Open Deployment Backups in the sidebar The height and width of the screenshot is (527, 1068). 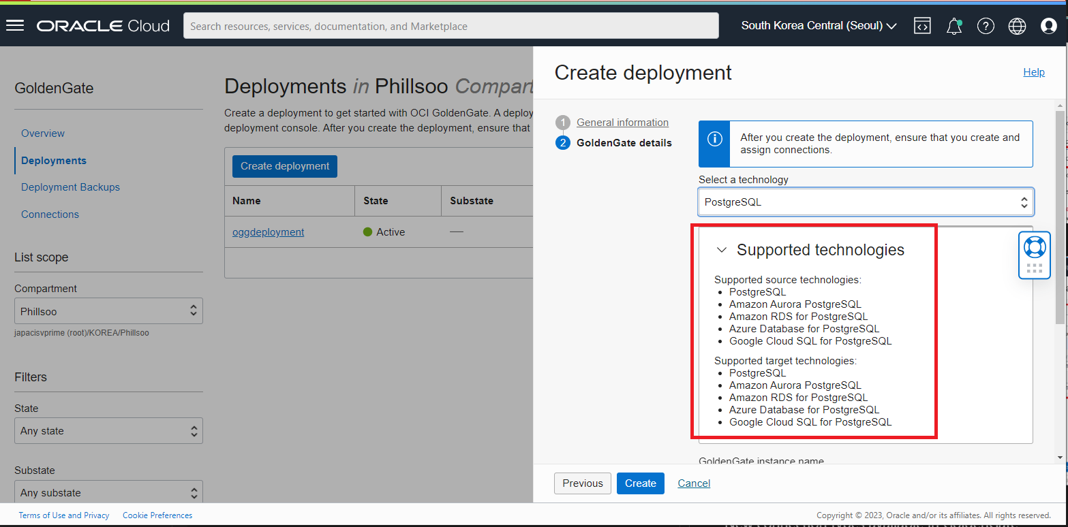click(x=70, y=187)
